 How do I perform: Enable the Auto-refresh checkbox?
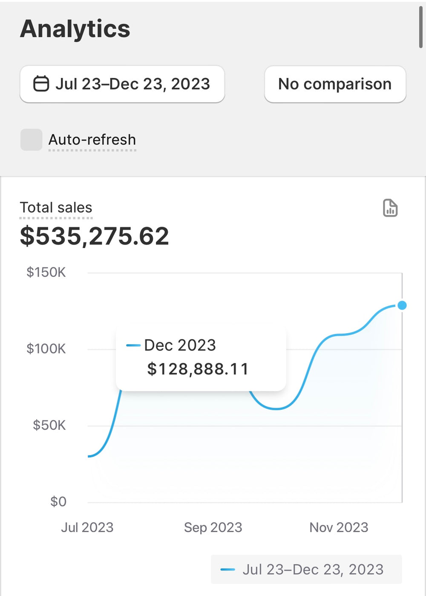(x=32, y=140)
